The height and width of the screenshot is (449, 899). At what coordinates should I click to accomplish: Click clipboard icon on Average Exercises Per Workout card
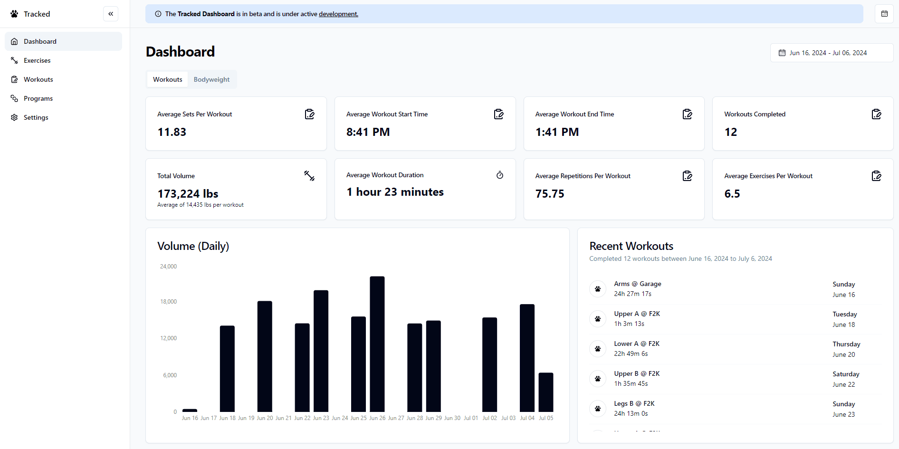[x=877, y=176]
